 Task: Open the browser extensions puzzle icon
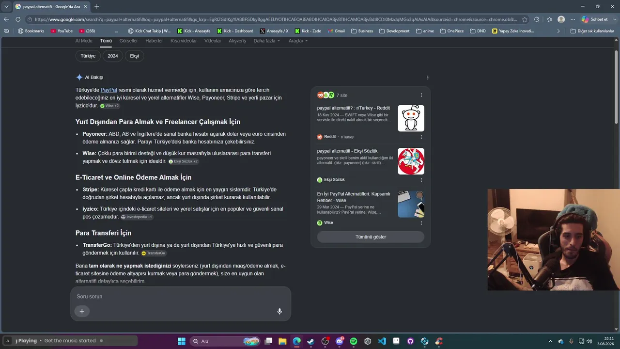(536, 19)
